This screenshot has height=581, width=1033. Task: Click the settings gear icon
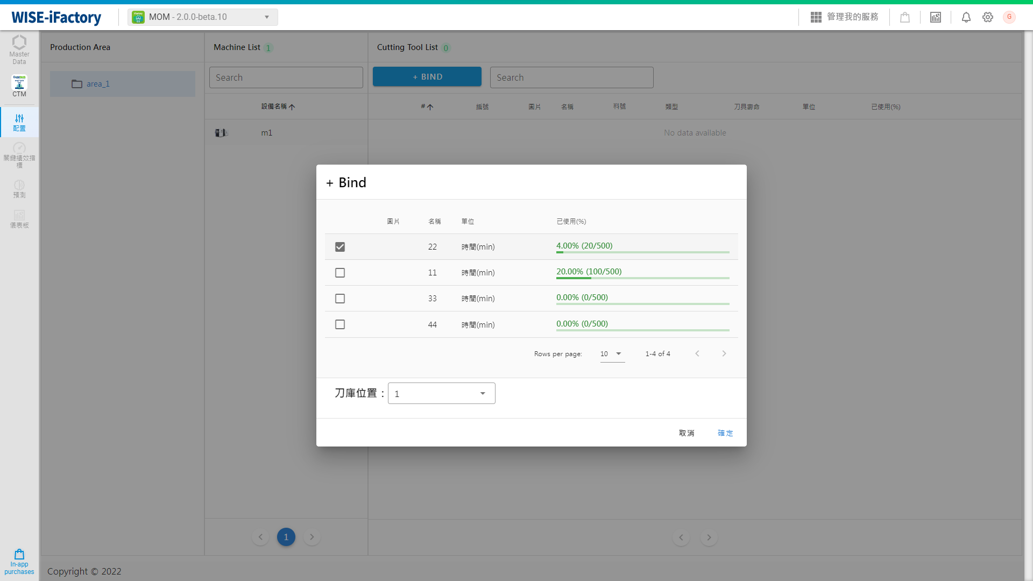point(988,17)
